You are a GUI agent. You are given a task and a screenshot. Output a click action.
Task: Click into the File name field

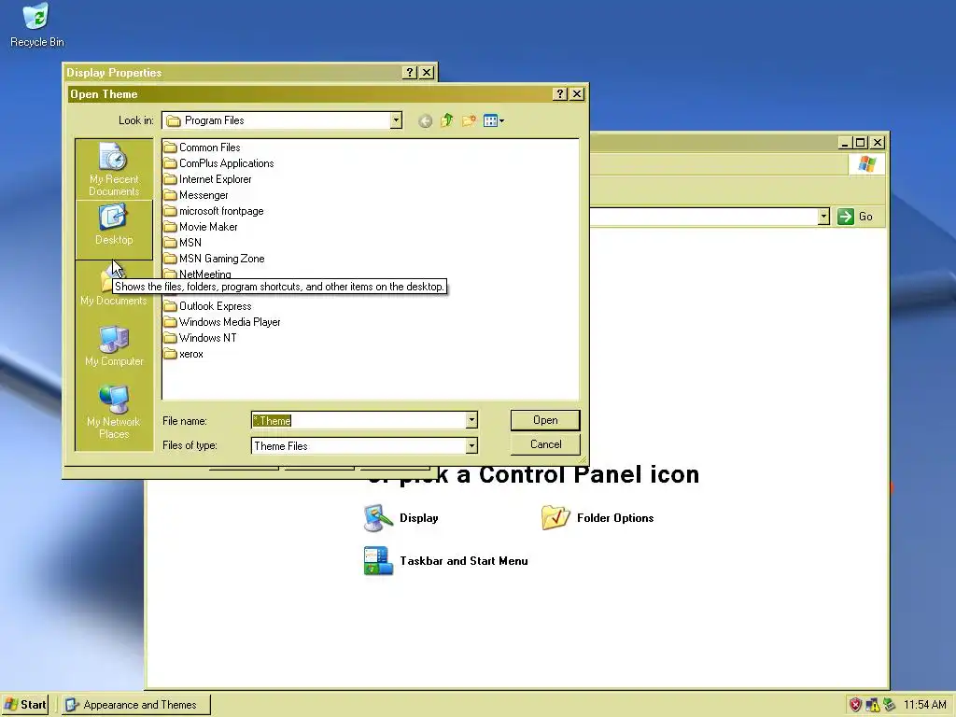(x=358, y=420)
